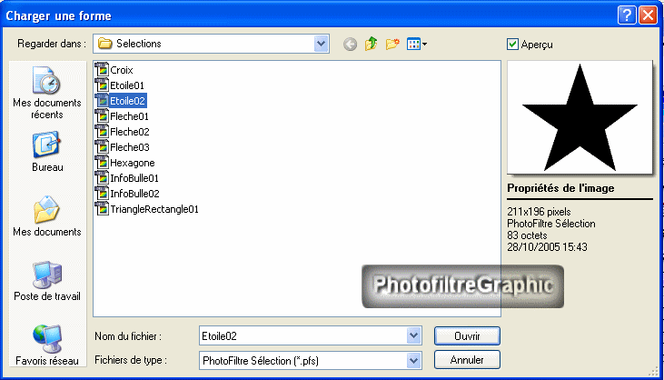Open the View menu icon
The height and width of the screenshot is (380, 664).
click(417, 44)
